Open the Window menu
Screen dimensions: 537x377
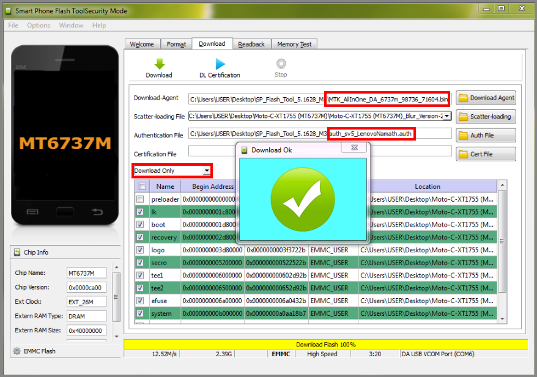pyautogui.click(x=71, y=25)
